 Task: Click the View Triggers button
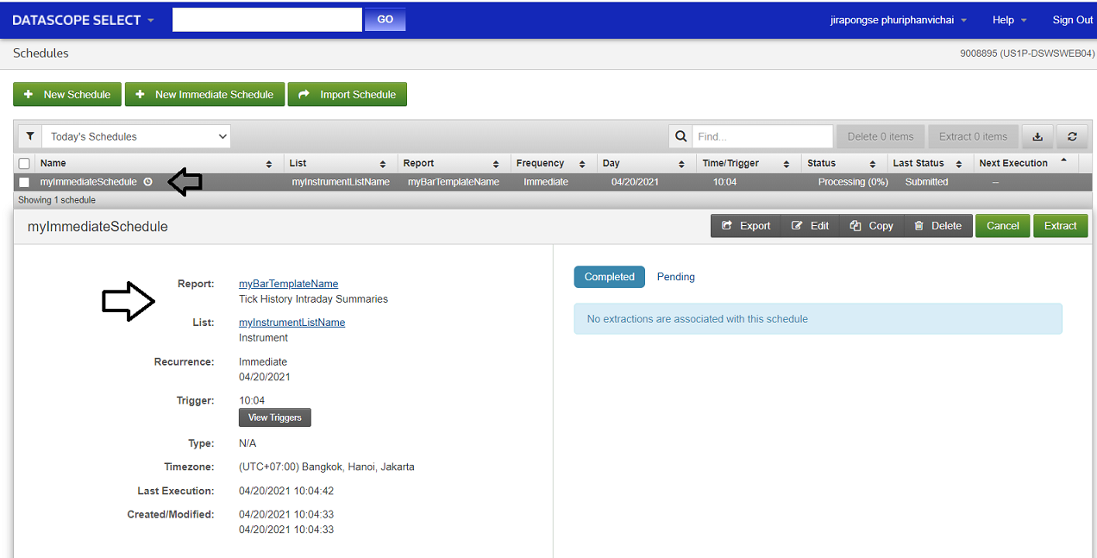tap(274, 417)
